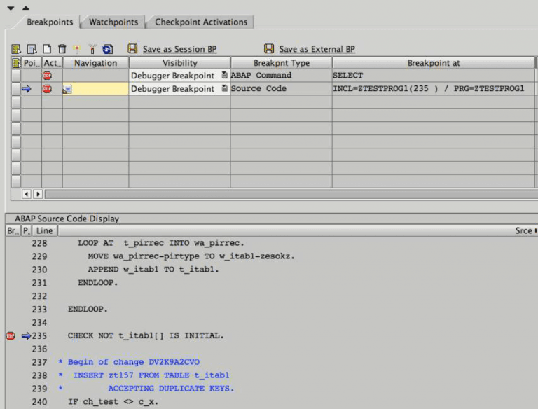Switch to the Watchpoints tab
The height and width of the screenshot is (409, 538).
(113, 22)
